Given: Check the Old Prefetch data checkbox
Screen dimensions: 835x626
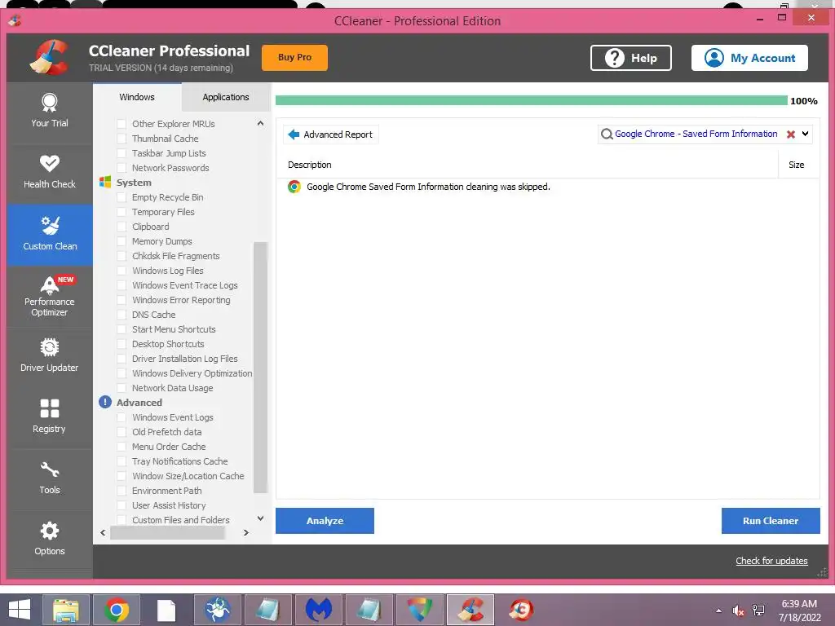Looking at the screenshot, I should (121, 432).
